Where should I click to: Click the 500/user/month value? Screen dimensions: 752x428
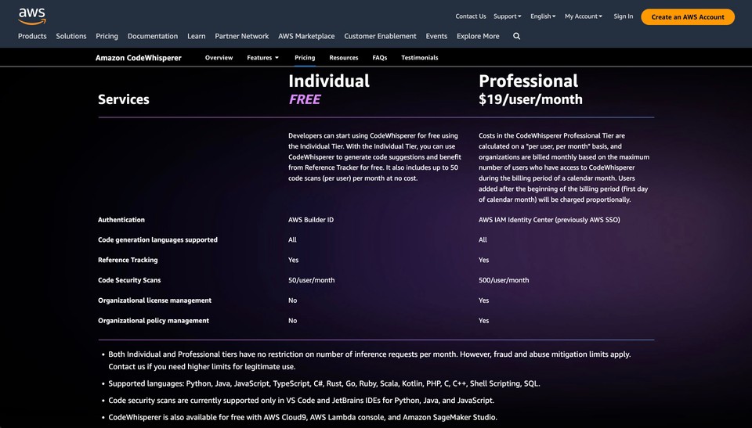504,280
